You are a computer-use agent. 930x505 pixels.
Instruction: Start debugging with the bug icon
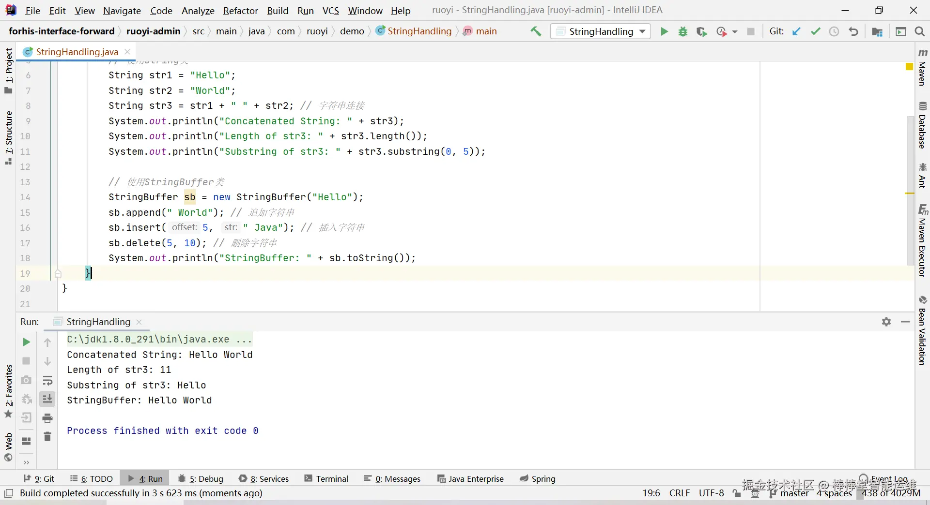[x=683, y=31]
